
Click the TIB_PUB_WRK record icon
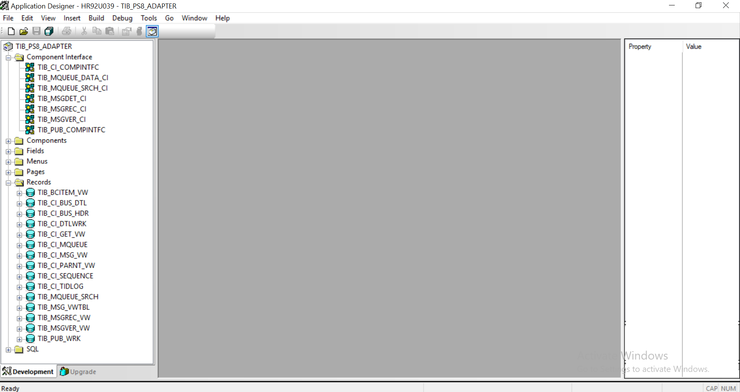coord(30,338)
